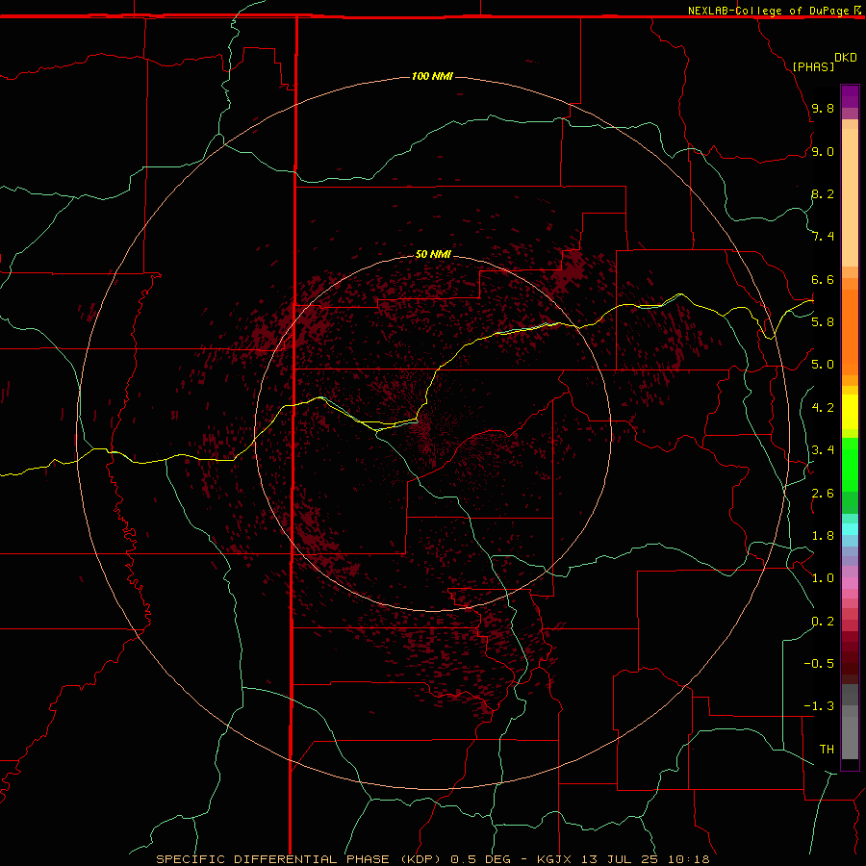Click the SPECIFIC DIFFERENTIAL PHASE (KDP) title text
866x866 pixels.
click(x=298, y=859)
